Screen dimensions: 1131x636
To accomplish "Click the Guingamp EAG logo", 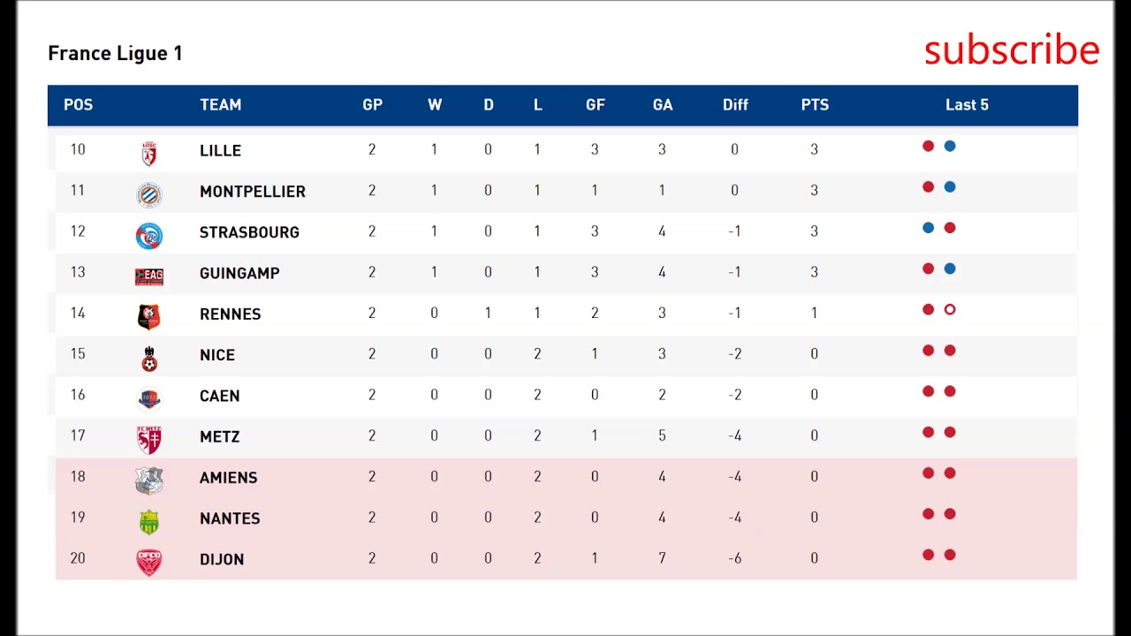I will 149,276.
